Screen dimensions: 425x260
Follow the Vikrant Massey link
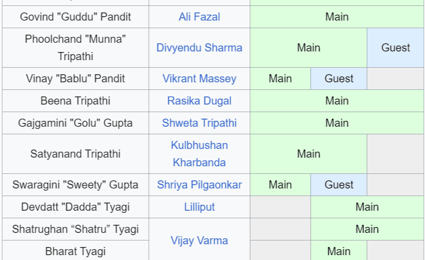(x=199, y=79)
